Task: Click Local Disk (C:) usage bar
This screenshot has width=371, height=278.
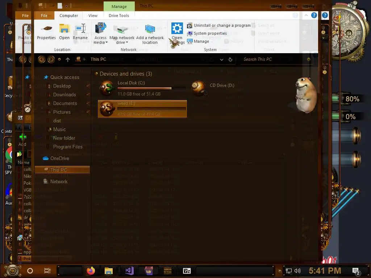Action: (151, 88)
